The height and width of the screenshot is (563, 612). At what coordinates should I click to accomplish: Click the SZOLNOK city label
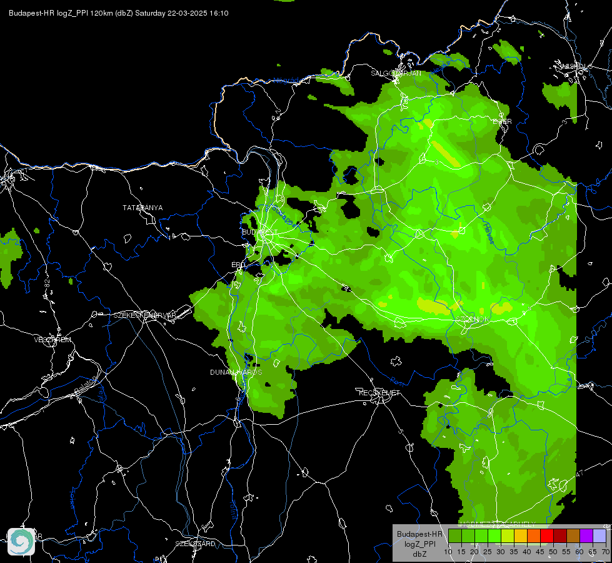[473, 319]
